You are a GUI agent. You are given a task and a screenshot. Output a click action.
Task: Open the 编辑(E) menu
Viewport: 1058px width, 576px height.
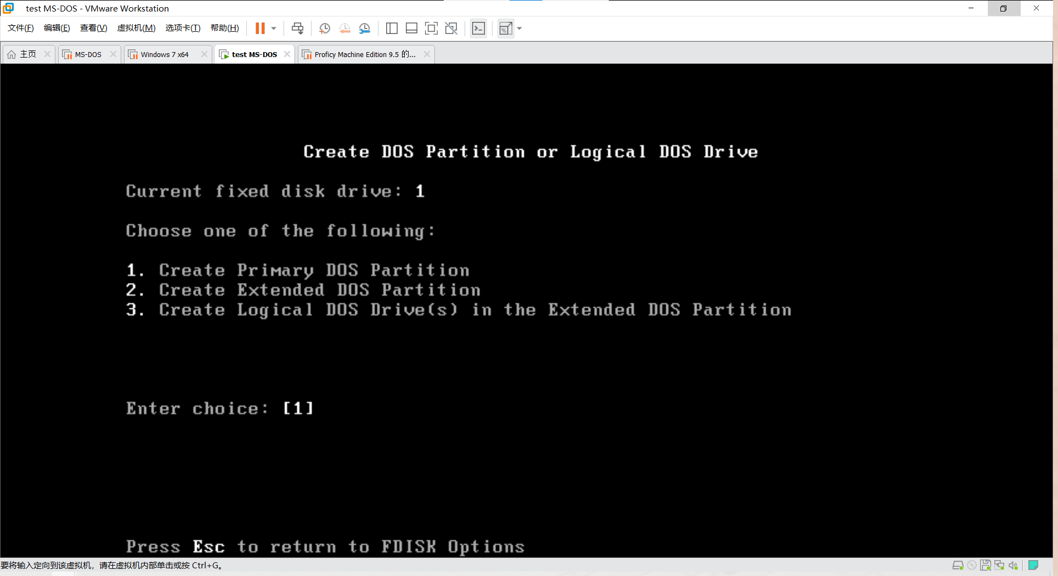coord(57,28)
